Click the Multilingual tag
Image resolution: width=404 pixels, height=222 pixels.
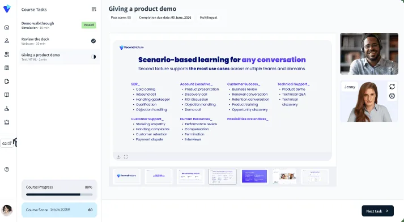(x=208, y=18)
